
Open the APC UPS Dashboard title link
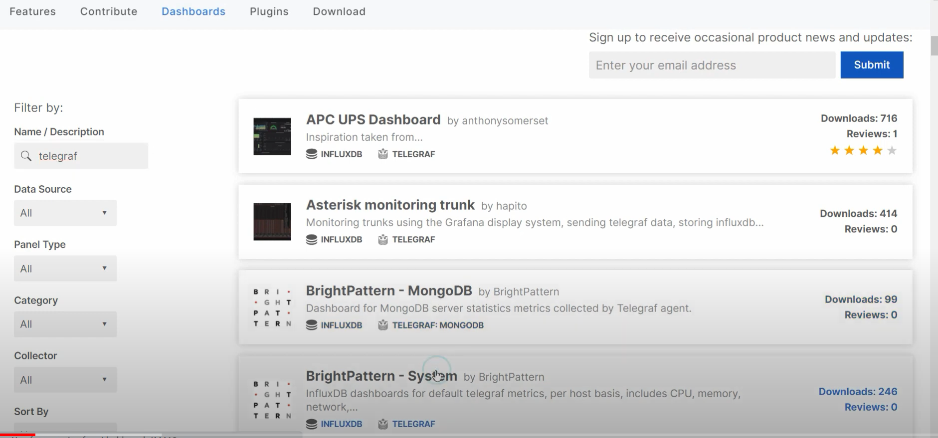coord(373,120)
